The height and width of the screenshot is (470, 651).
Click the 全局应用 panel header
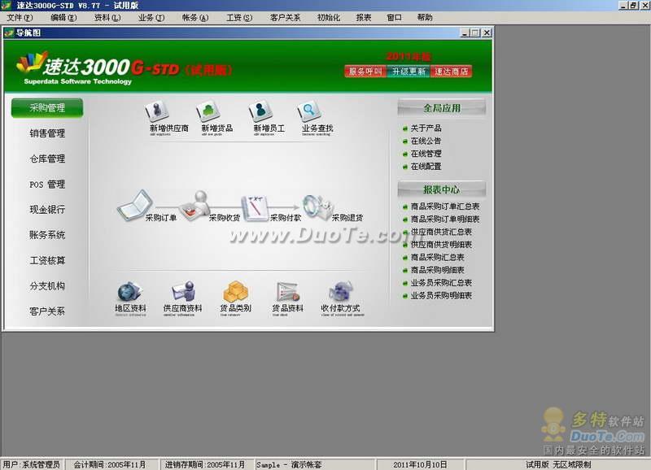click(x=442, y=108)
